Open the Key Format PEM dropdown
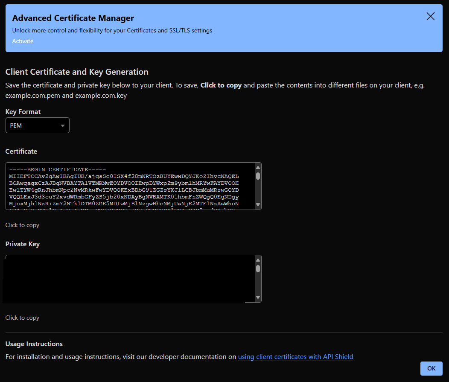Viewport: 449px width, 382px height. click(x=38, y=125)
